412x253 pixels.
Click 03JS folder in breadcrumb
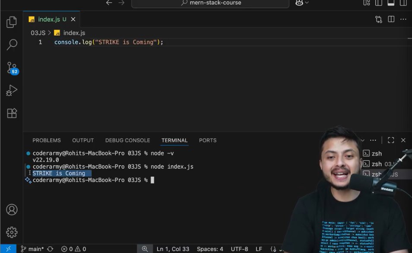coord(38,33)
